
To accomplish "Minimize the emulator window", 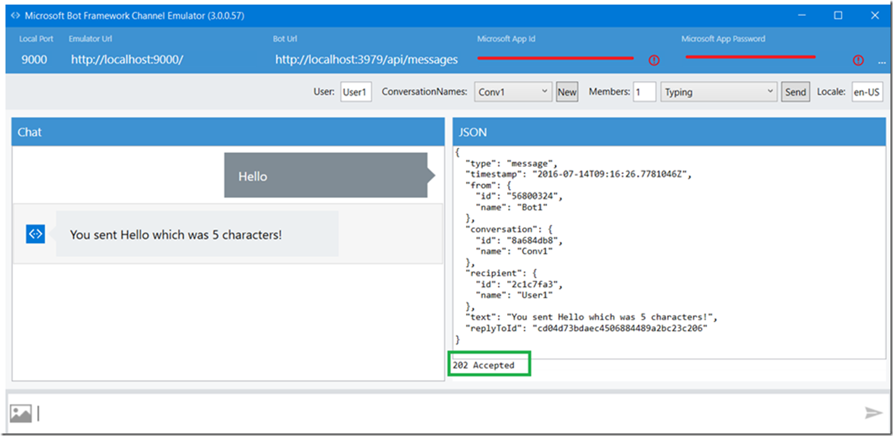I will tap(801, 15).
